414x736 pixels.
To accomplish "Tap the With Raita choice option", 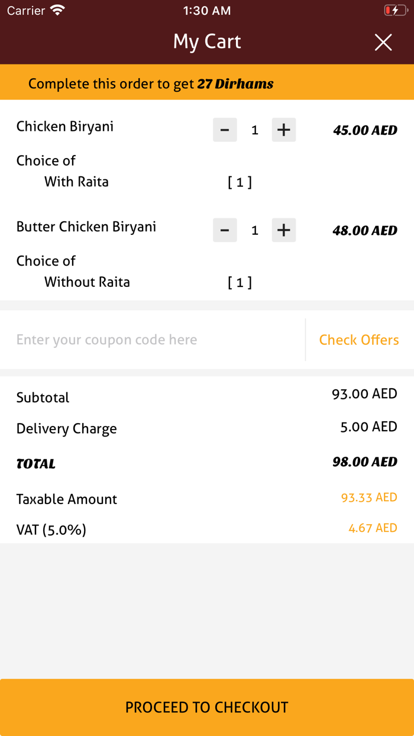I will pos(77,182).
